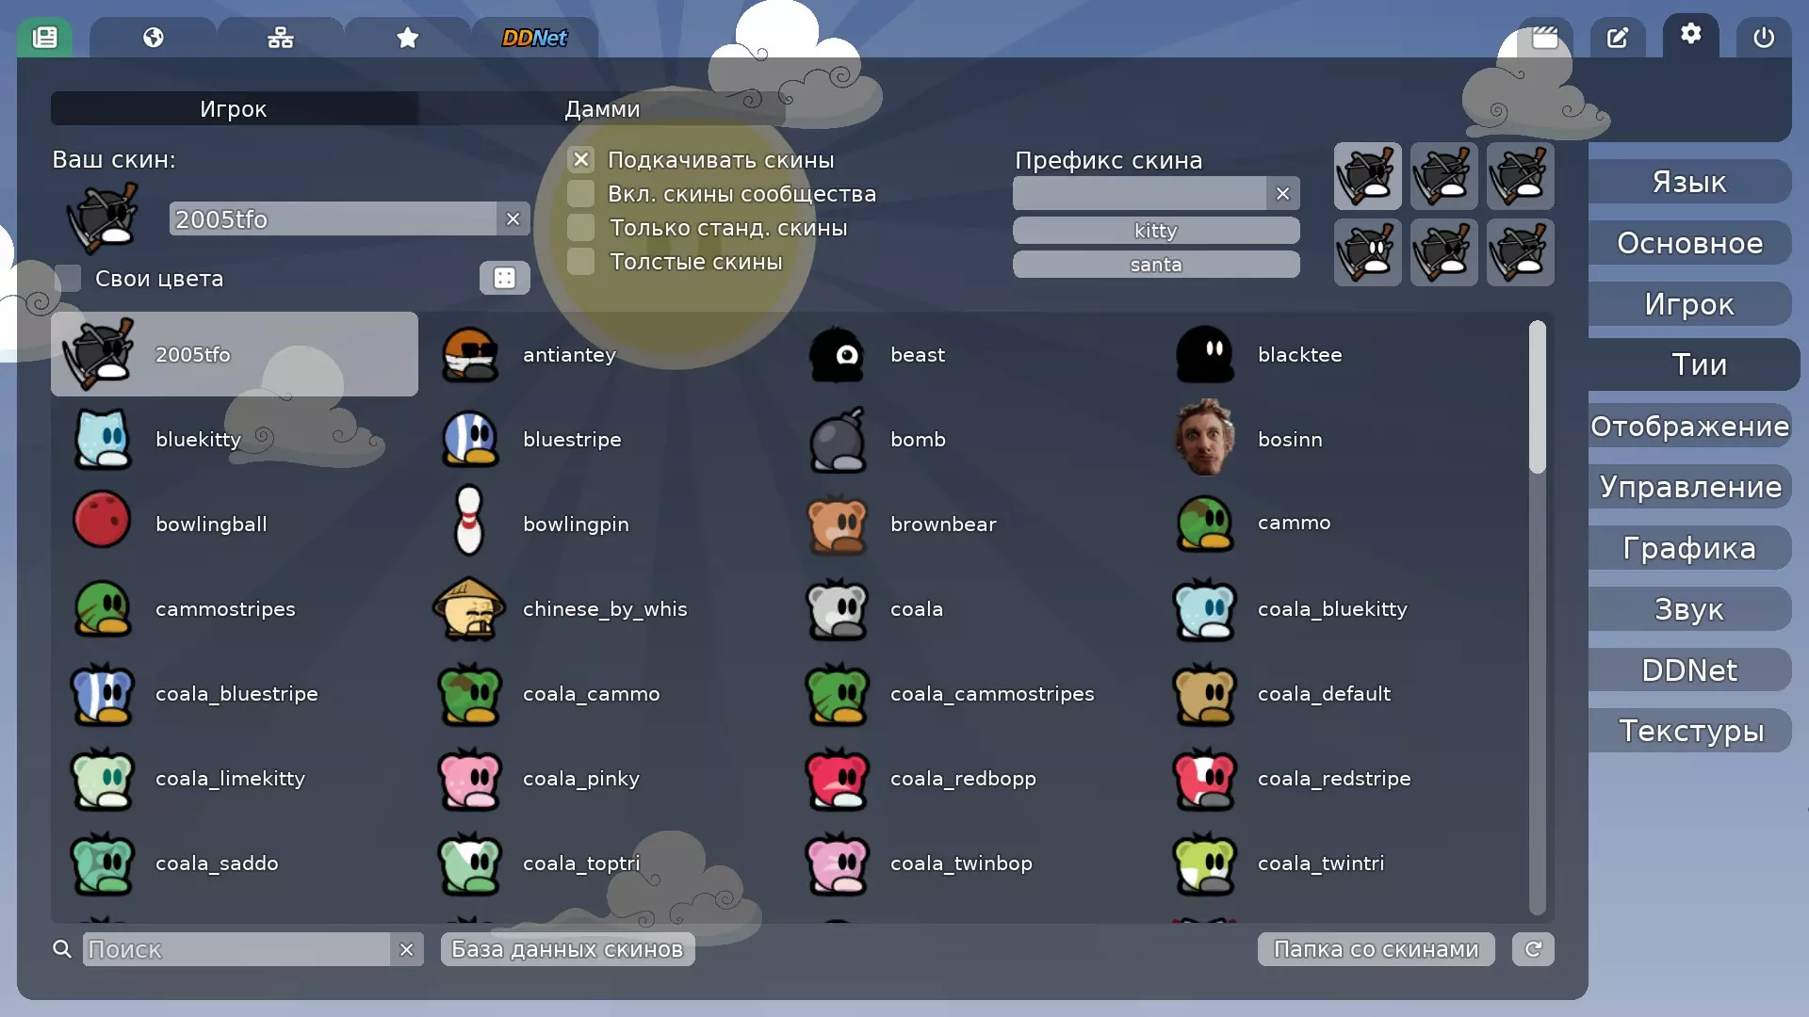The image size is (1809, 1017).
Task: Select the bosinn skin thumbnail
Action: (x=1204, y=439)
